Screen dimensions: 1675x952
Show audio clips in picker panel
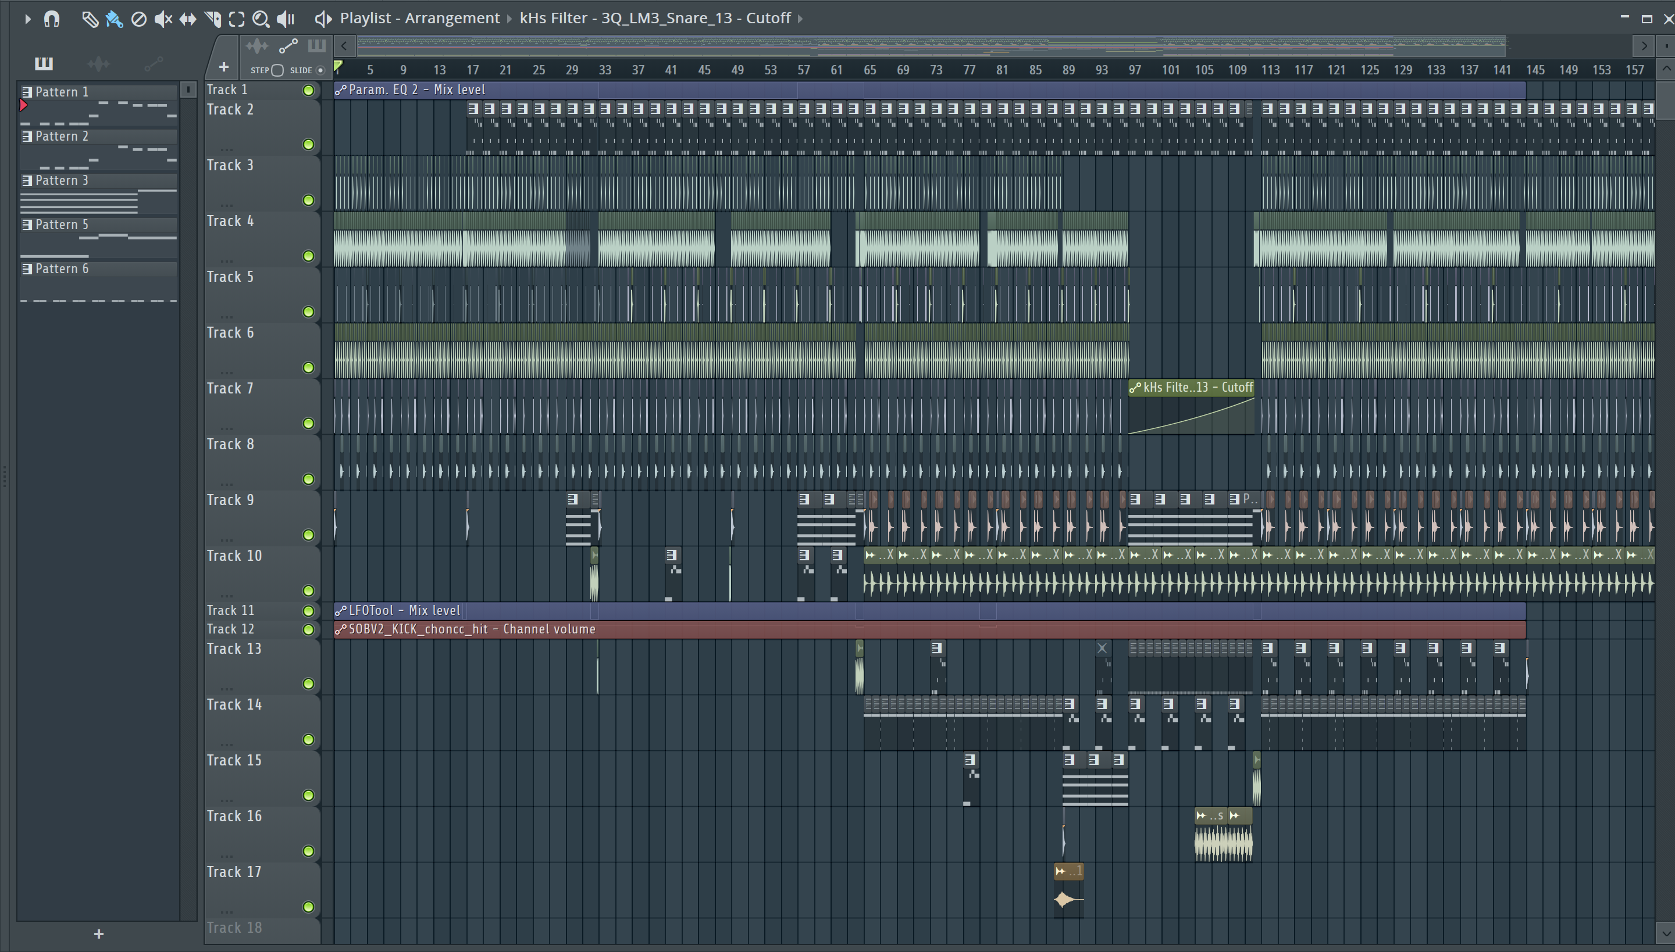(98, 63)
